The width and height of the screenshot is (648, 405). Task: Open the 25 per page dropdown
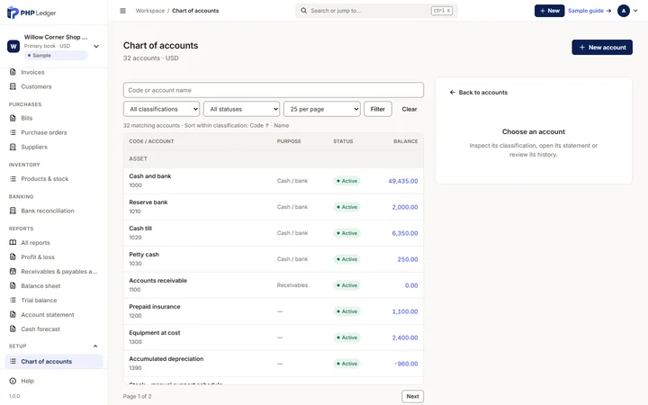(x=322, y=109)
